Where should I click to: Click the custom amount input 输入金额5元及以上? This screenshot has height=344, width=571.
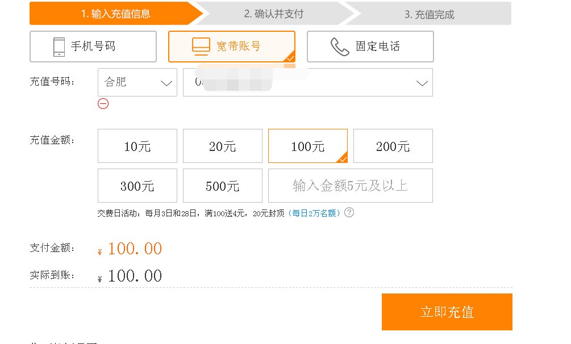[350, 186]
